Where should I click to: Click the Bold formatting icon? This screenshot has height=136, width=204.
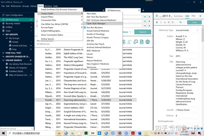(157, 22)
